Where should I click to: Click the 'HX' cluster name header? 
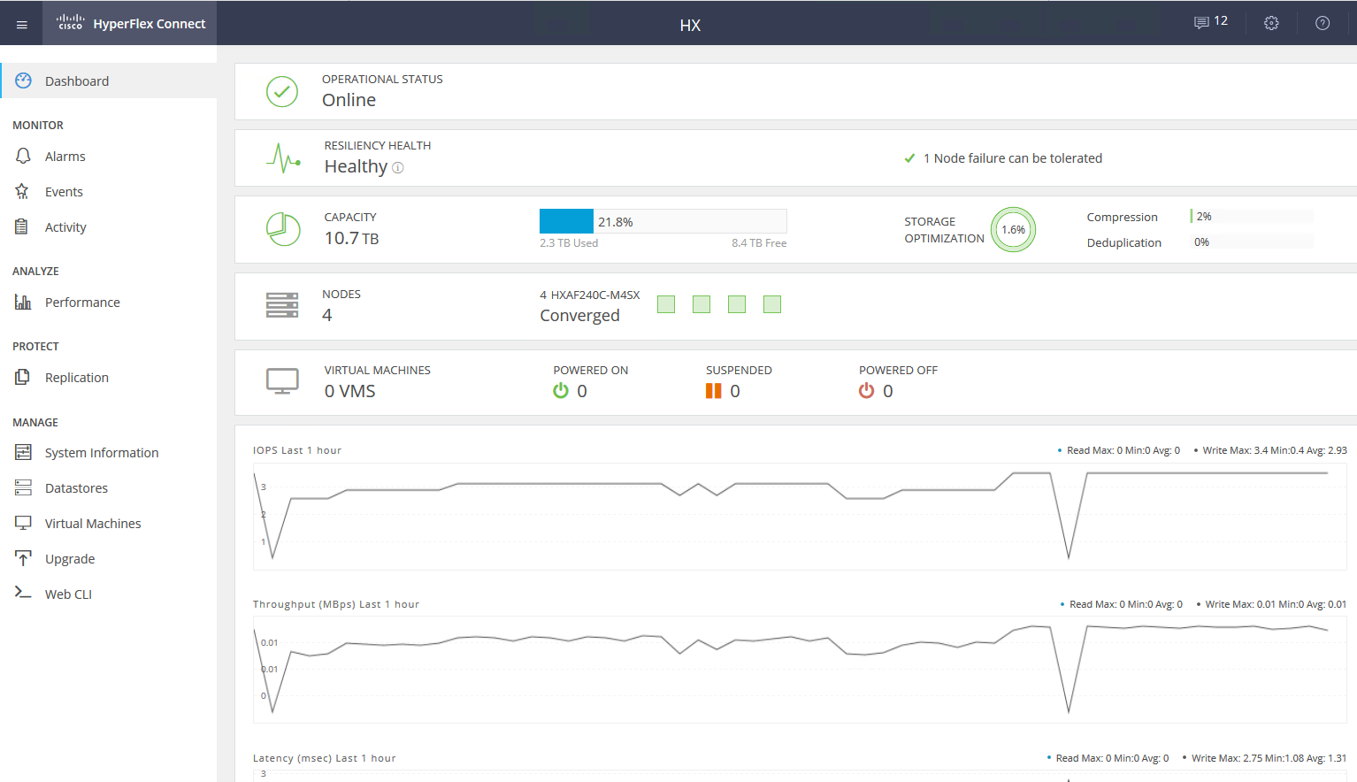690,25
